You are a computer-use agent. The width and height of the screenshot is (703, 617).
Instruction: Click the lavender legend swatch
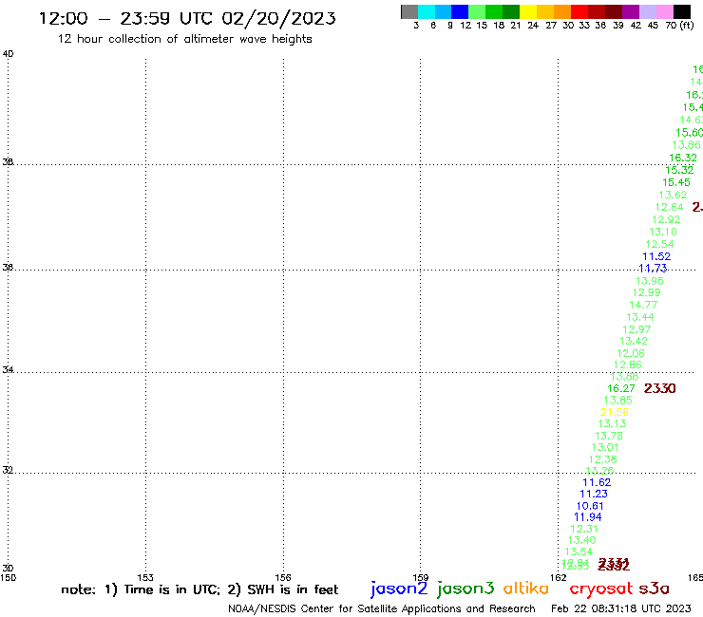pyautogui.click(x=648, y=11)
